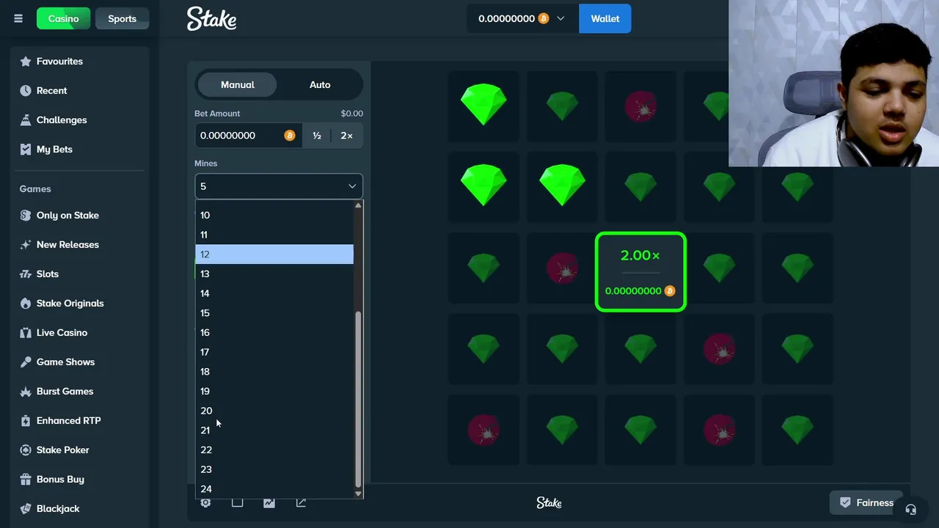This screenshot has height=528, width=939.
Task: Click the Fairness shield button
Action: 866,503
